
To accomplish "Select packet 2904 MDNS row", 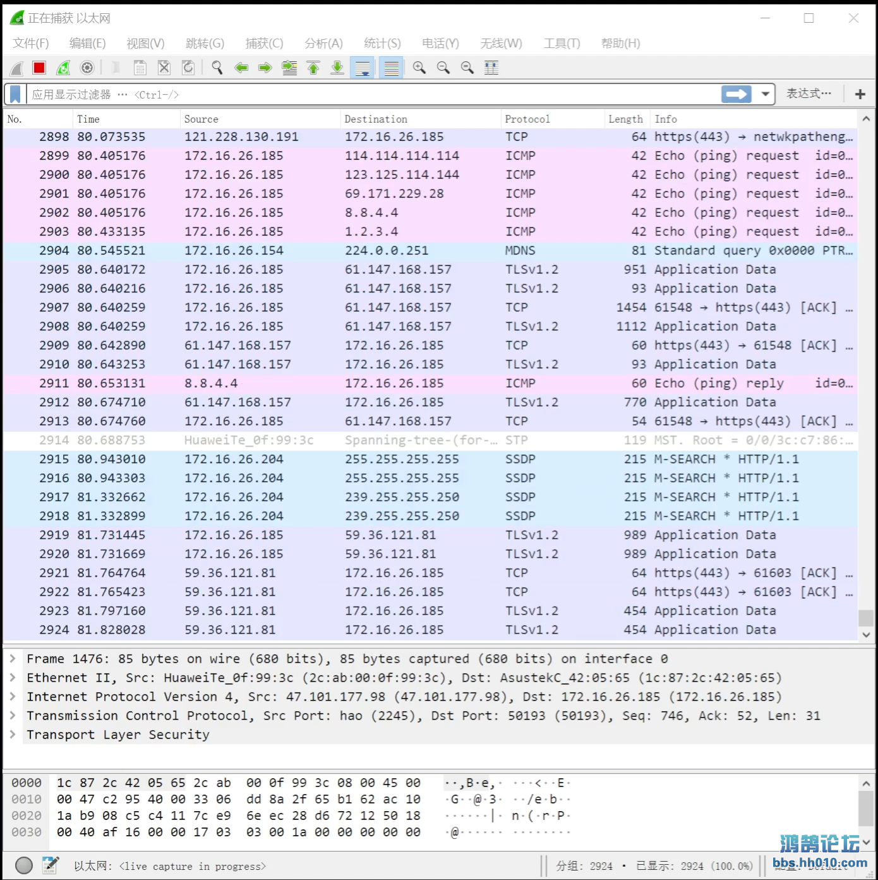I will (430, 251).
